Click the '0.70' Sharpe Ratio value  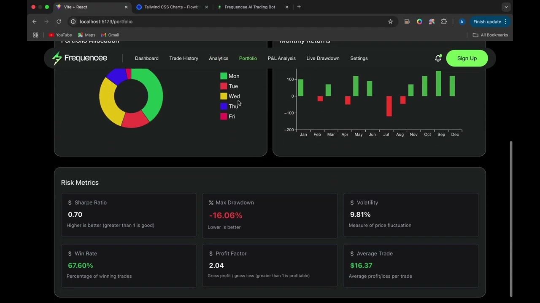(x=75, y=215)
